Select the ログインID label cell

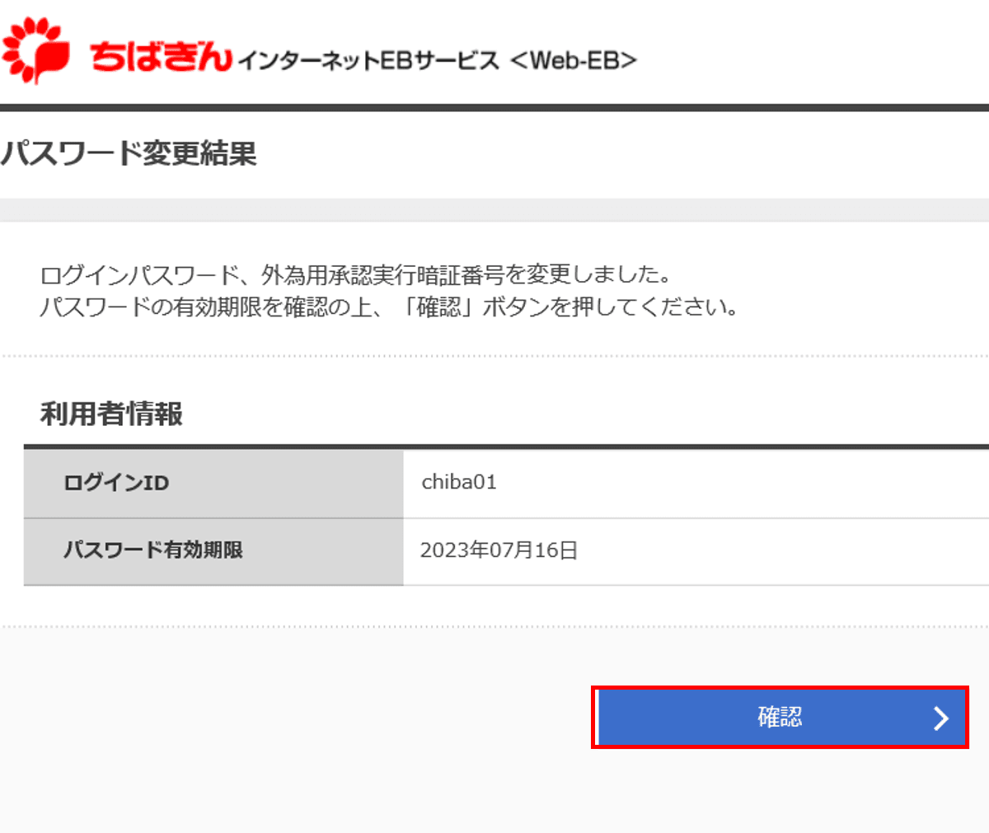click(213, 484)
